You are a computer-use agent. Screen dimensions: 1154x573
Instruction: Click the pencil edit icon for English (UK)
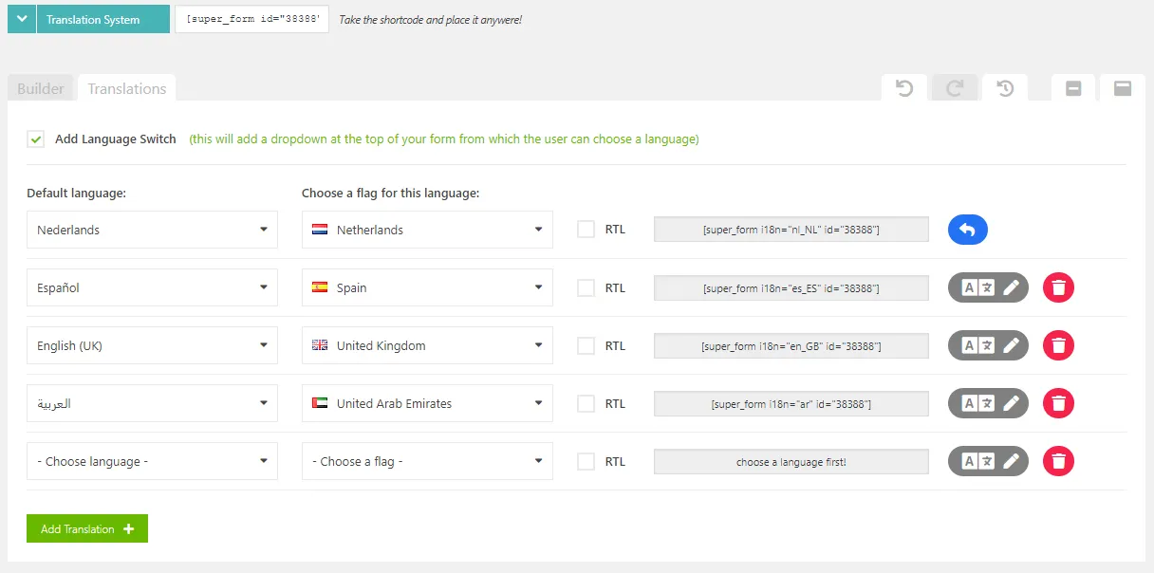[x=1009, y=345]
